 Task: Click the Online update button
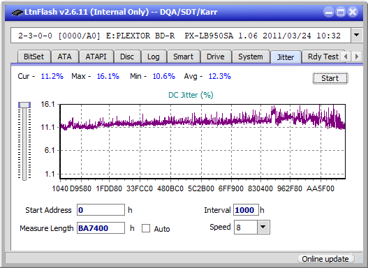pyautogui.click(x=325, y=259)
